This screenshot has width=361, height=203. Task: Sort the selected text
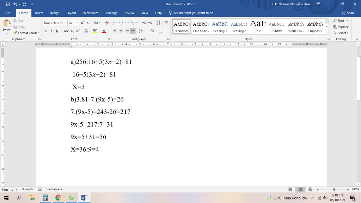pyautogui.click(x=158, y=23)
